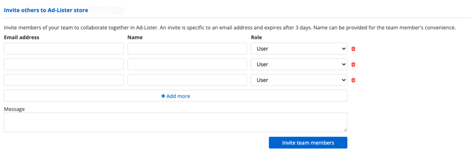Viewport: 471px width, 154px height.
Task: Remove the second invite row via trash icon
Action: 353,64
